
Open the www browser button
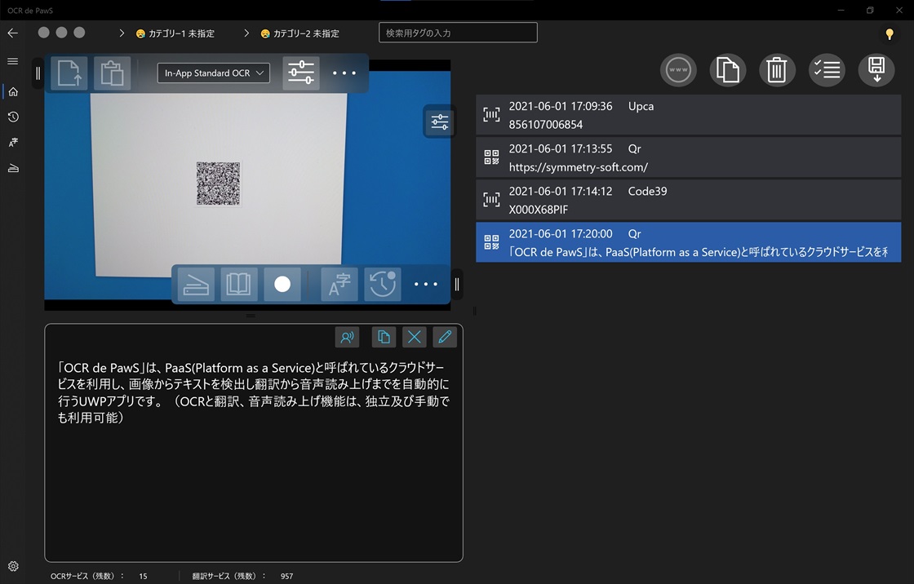point(678,70)
